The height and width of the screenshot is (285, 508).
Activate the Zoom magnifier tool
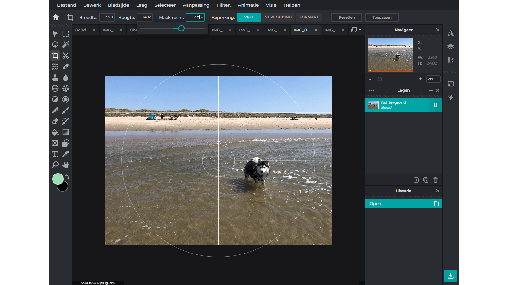coord(55,165)
